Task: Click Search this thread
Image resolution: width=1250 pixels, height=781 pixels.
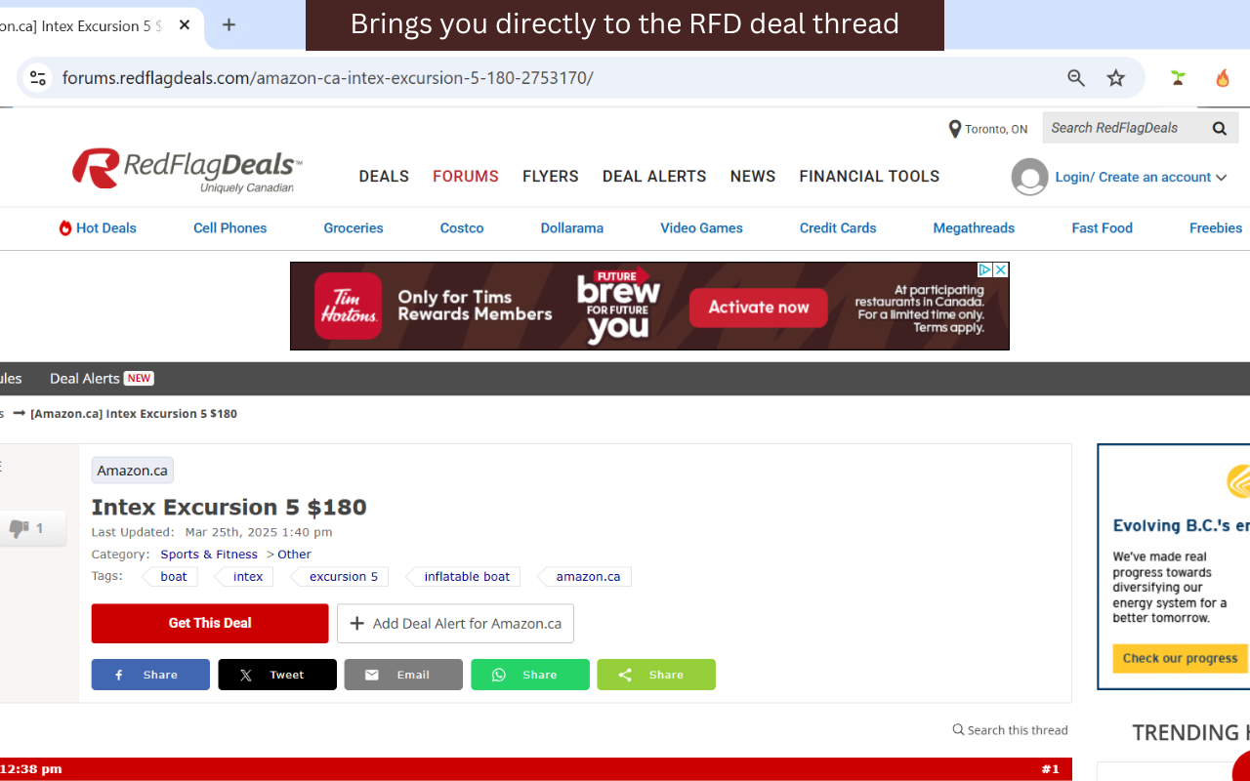Action: pyautogui.click(x=1011, y=730)
